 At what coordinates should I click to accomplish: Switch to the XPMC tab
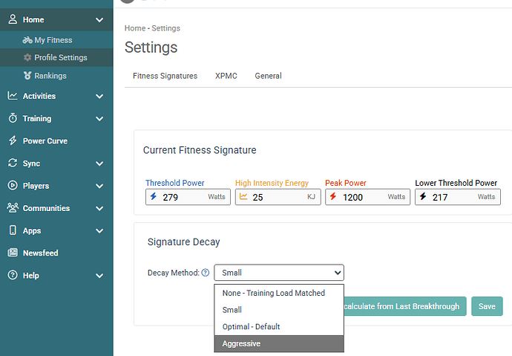click(226, 76)
